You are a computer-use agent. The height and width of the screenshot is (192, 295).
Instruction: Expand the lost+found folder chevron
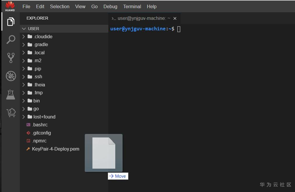tap(24, 117)
